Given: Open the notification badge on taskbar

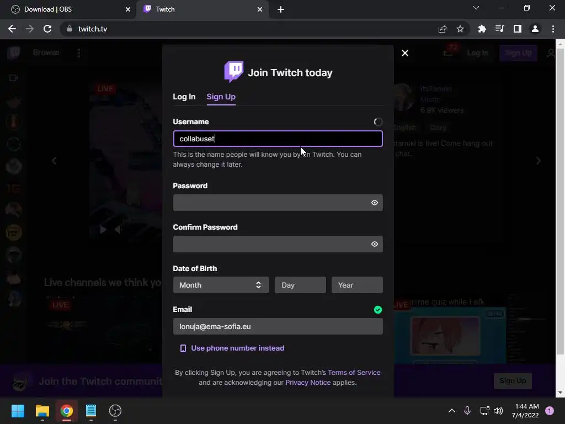Looking at the screenshot, I should pyautogui.click(x=550, y=411).
